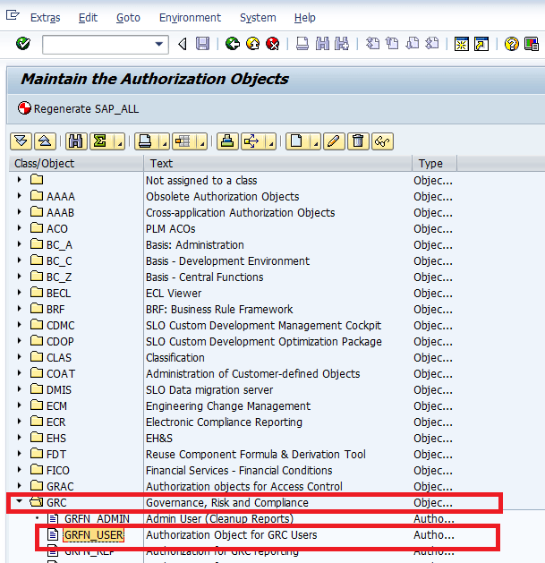The image size is (545, 563).
Task: Click the Class/Object column header
Action: point(76,164)
